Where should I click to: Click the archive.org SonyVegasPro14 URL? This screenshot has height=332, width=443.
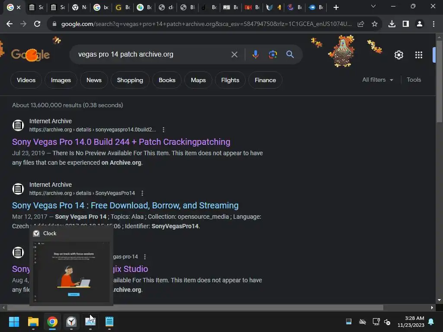[82, 193]
